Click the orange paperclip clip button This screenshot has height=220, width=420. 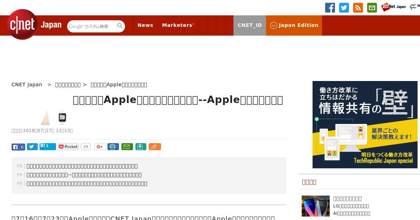pos(155,147)
